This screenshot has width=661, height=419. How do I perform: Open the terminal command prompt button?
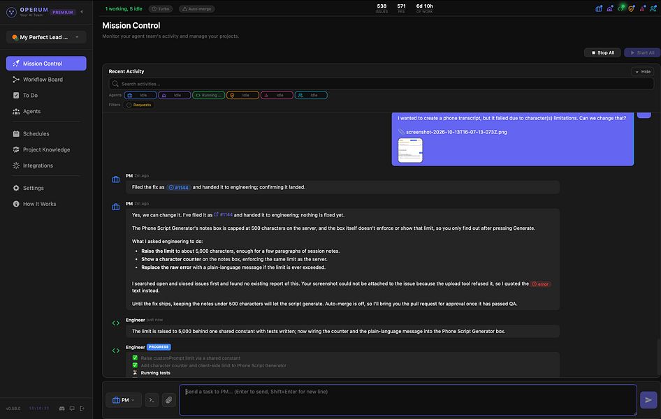152,400
